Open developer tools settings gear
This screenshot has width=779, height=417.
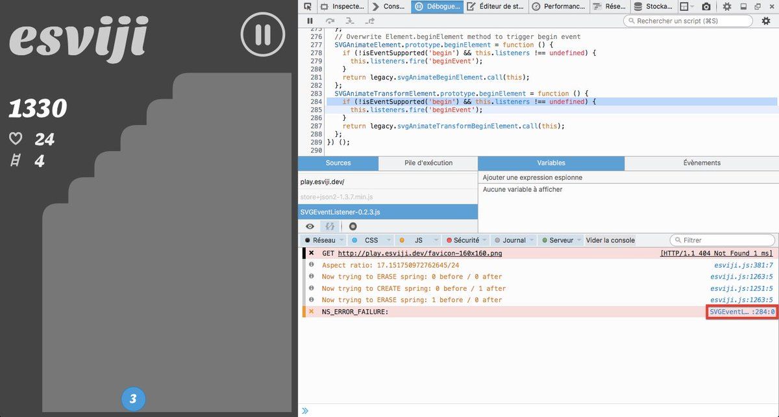[x=727, y=6]
